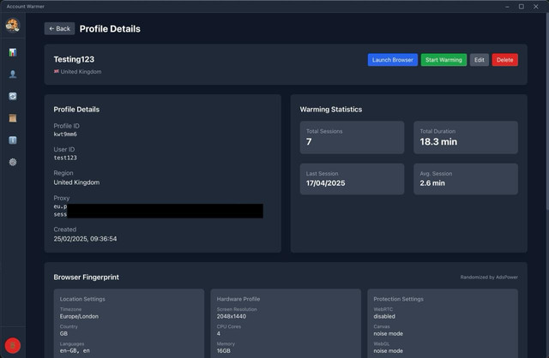
Task: Delete the Testing123 profile
Action: tap(505, 60)
